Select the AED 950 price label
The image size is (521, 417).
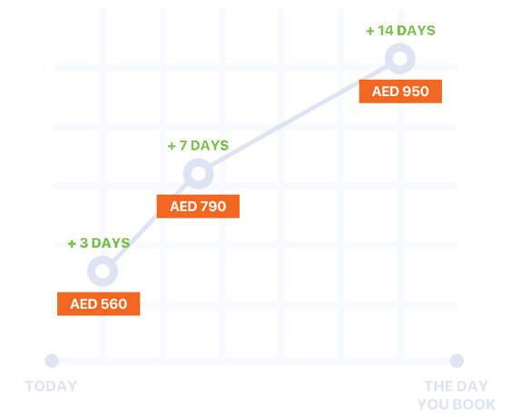tap(400, 92)
